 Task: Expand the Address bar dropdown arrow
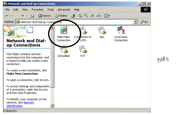click(x=135, y=22)
